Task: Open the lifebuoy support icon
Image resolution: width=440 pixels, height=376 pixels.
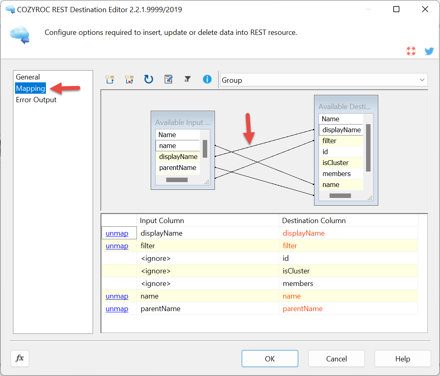Action: [x=411, y=51]
